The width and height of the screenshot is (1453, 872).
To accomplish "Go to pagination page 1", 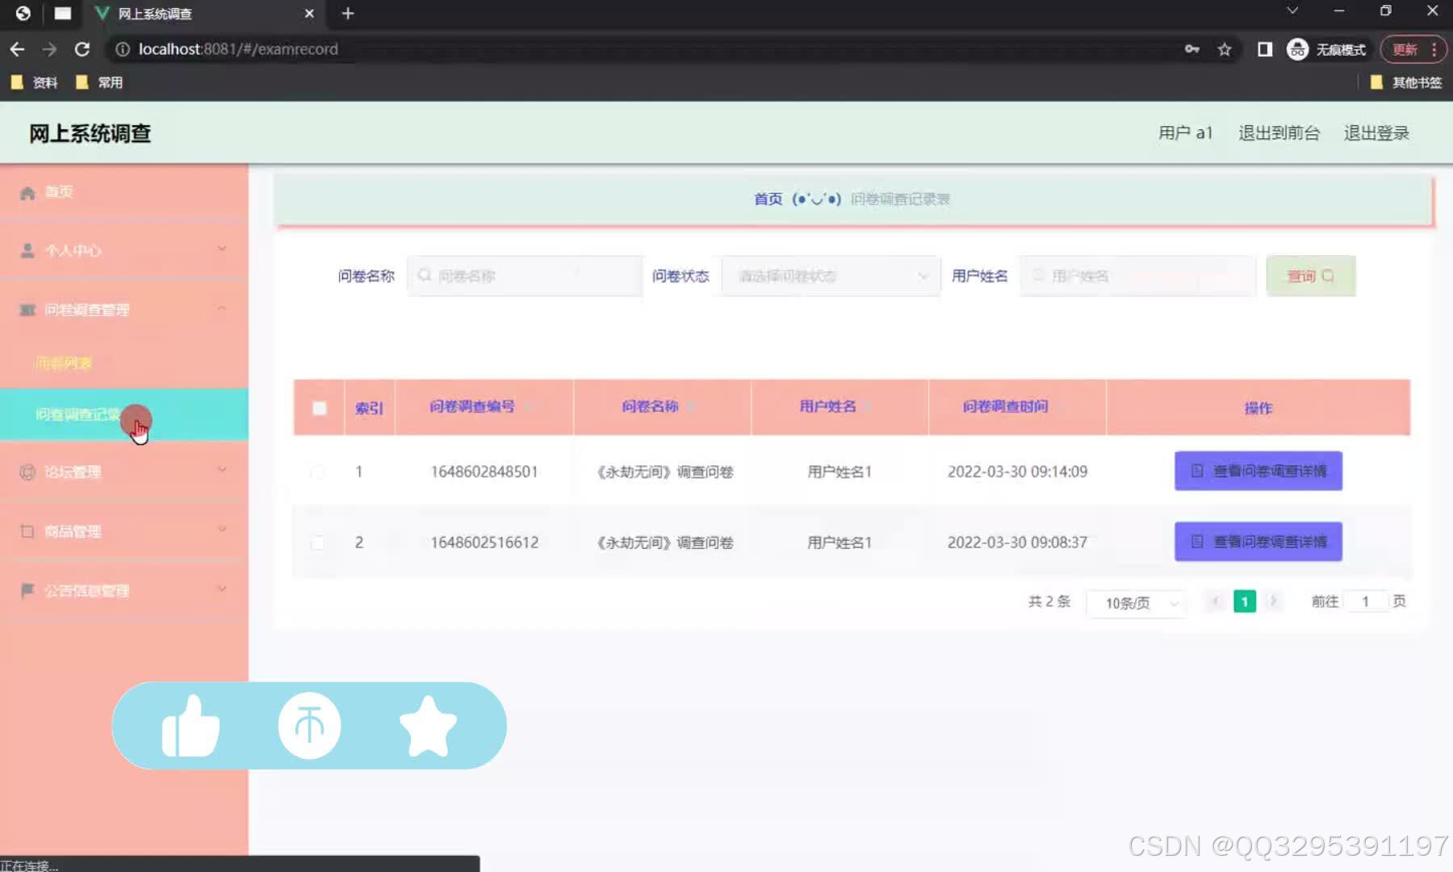I will click(1245, 602).
